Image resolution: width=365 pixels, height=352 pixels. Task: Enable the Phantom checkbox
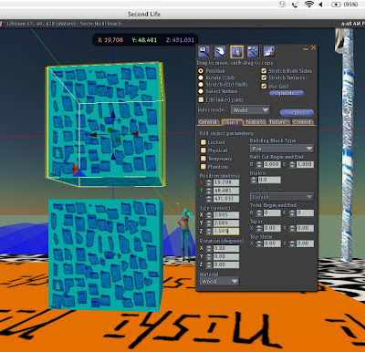pos(203,167)
